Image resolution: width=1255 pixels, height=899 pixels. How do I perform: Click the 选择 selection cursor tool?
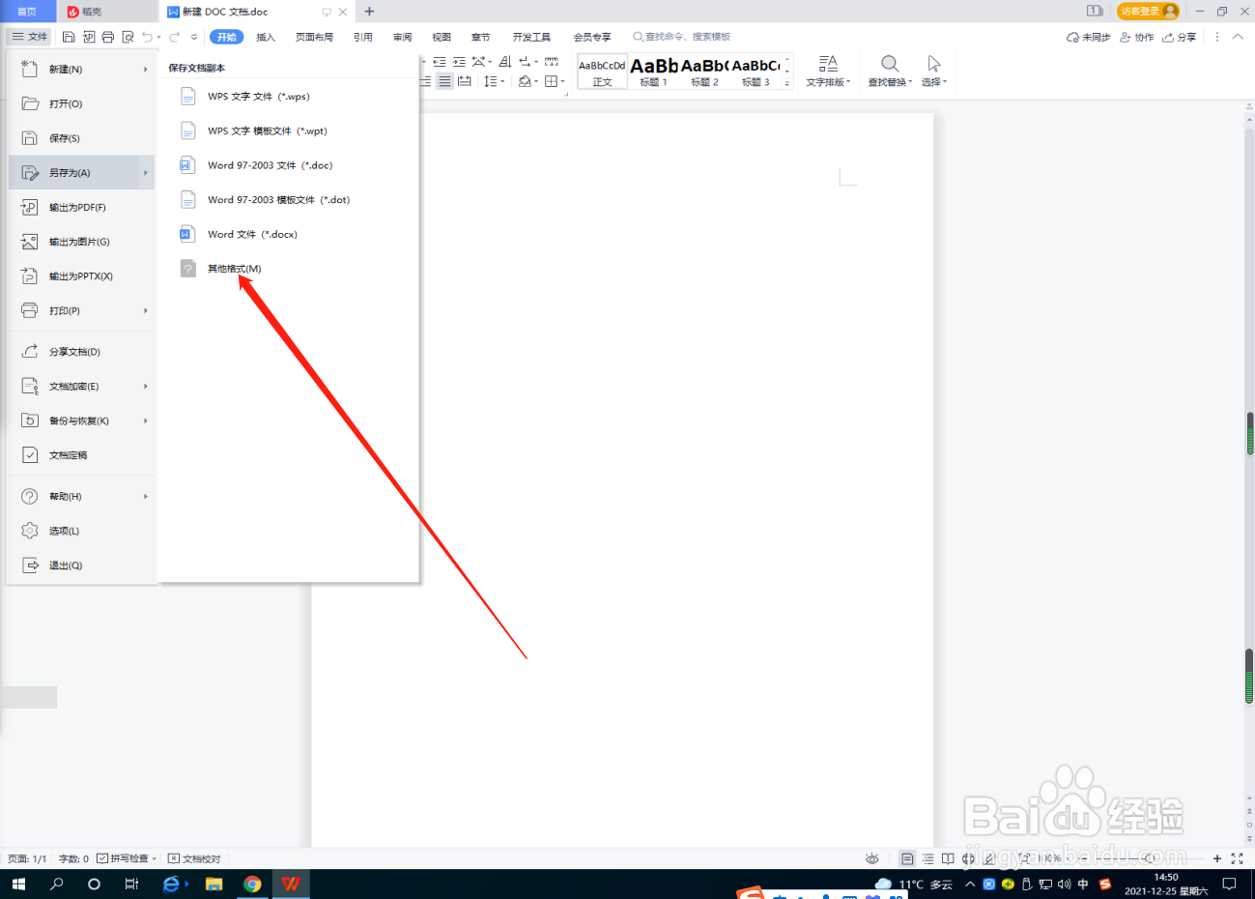(933, 71)
